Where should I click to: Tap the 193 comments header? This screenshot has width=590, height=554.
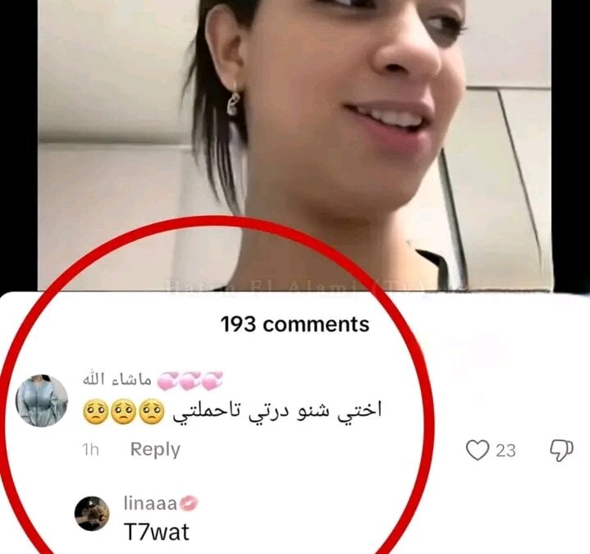click(x=295, y=324)
